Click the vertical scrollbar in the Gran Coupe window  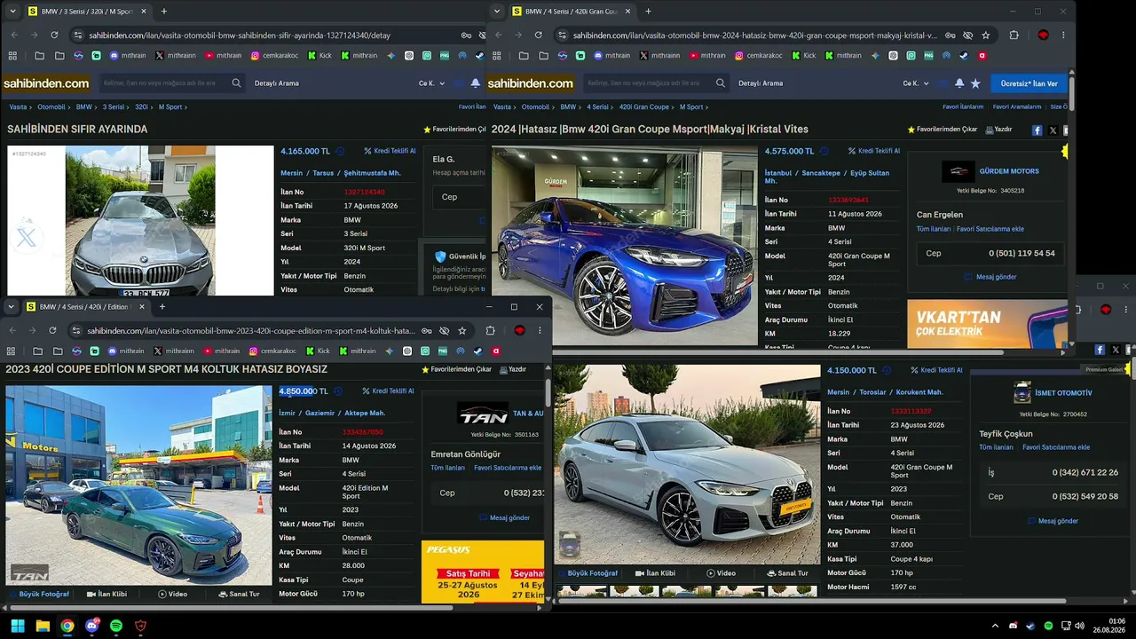pyautogui.click(x=1072, y=92)
